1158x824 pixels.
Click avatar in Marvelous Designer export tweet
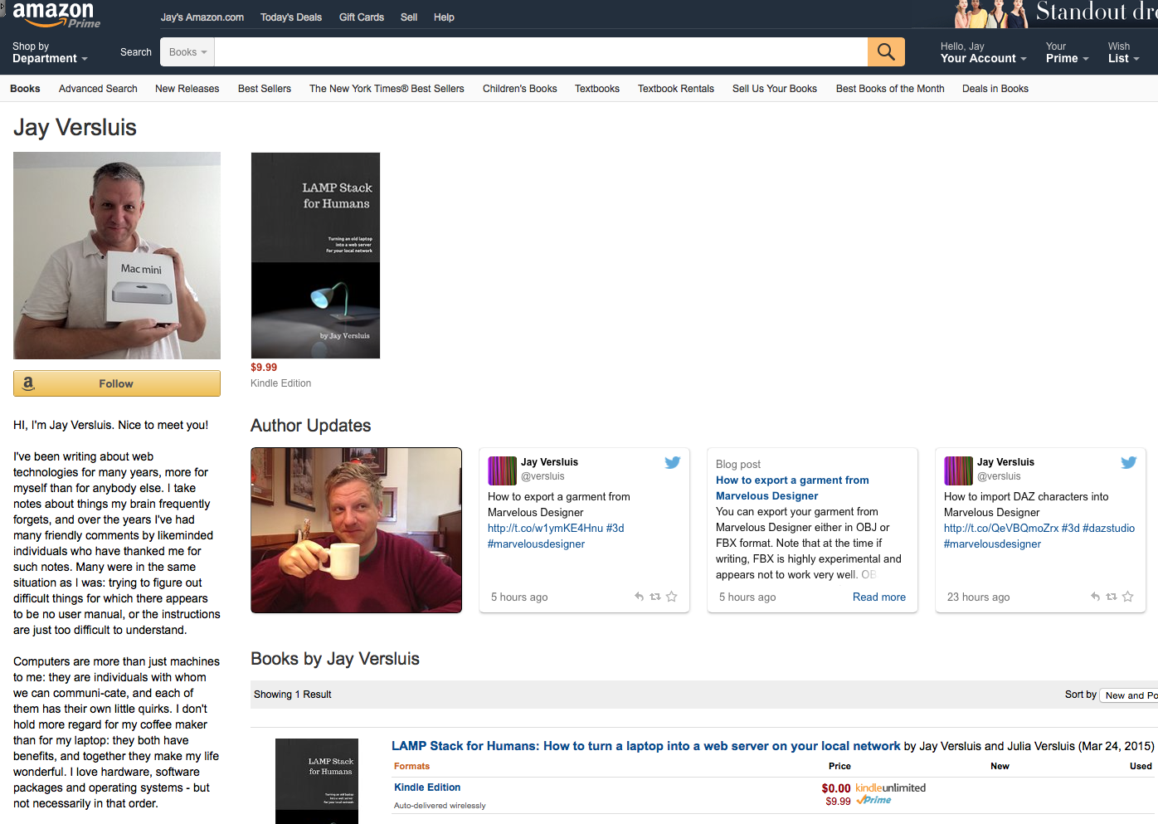coord(502,471)
